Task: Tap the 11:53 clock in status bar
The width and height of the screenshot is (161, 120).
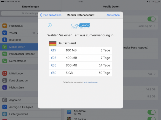Action: tap(81, 2)
